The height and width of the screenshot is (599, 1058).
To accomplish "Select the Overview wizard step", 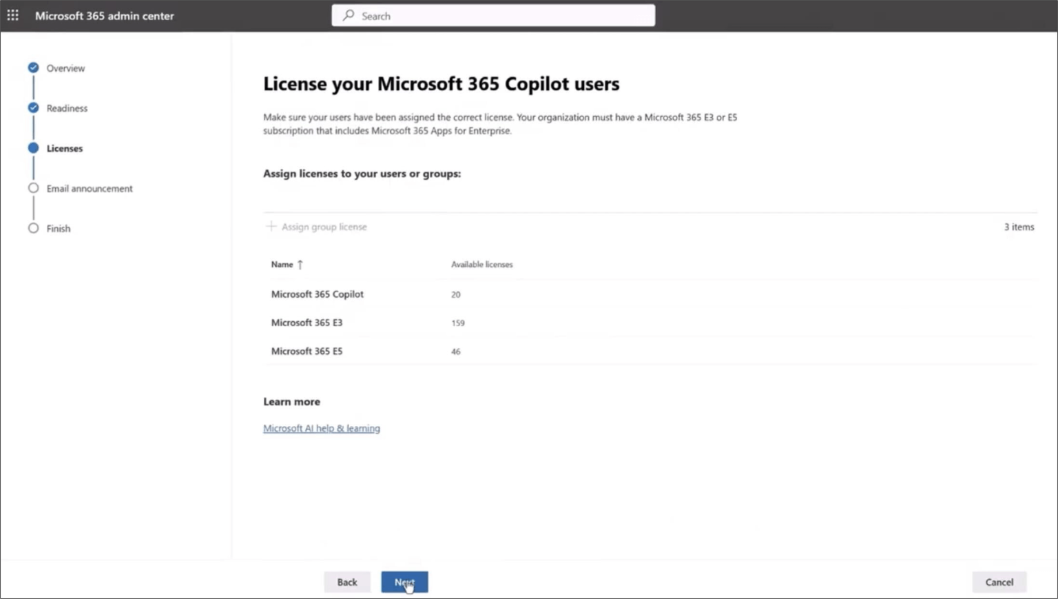I will tap(65, 68).
